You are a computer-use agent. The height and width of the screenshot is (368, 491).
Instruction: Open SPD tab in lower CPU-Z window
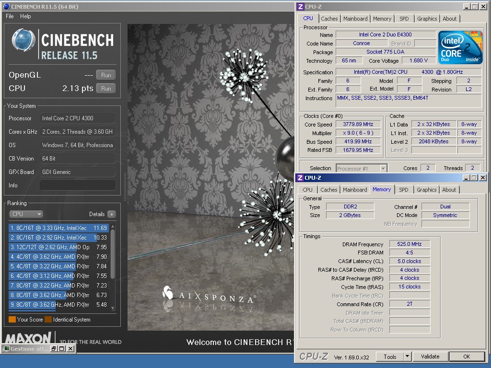coord(403,190)
